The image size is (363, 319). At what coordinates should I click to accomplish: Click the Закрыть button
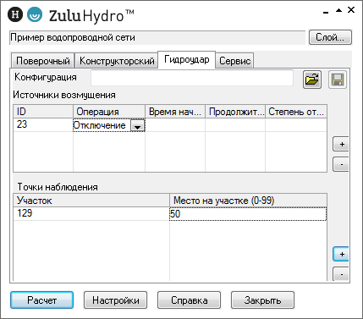263,300
